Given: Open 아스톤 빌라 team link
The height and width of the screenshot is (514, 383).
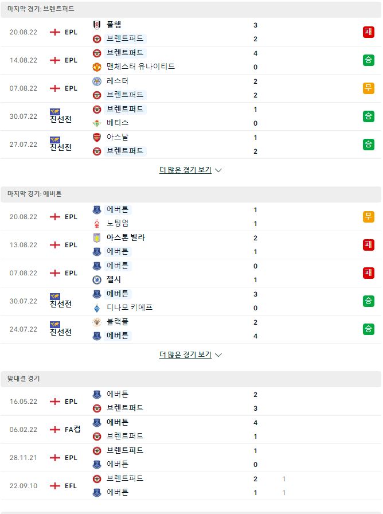Looking at the screenshot, I should click(x=126, y=237).
